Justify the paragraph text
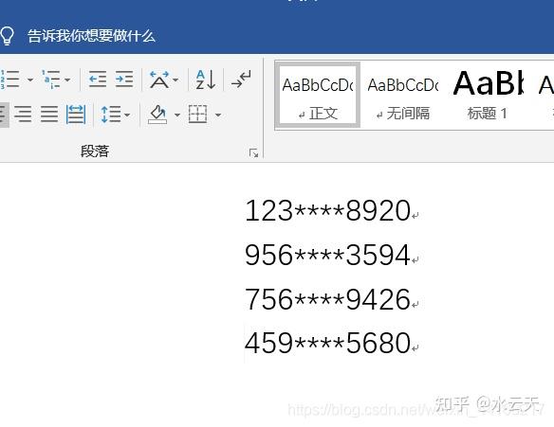This screenshot has width=554, height=427. tap(49, 115)
